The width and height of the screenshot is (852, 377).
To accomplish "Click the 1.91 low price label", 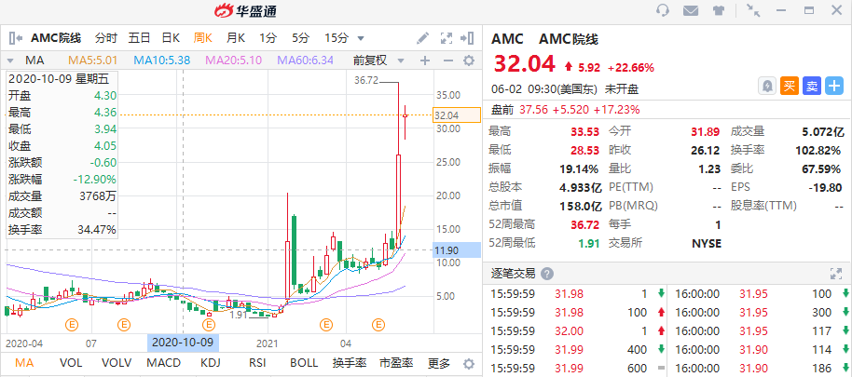I will coord(239,315).
